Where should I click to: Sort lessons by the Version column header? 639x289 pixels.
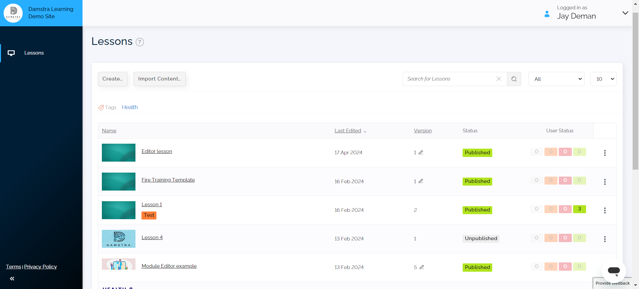pyautogui.click(x=423, y=131)
